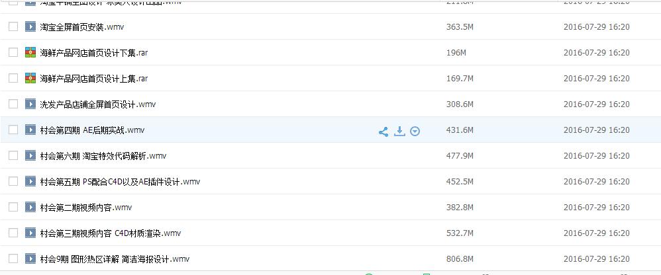Check the box for 村会第五期 PS配合C4D row
Screen dimensions: 661x275
tap(13, 181)
